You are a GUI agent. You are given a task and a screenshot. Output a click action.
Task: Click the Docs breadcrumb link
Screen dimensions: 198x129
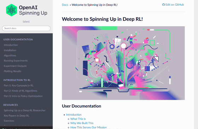point(65,5)
